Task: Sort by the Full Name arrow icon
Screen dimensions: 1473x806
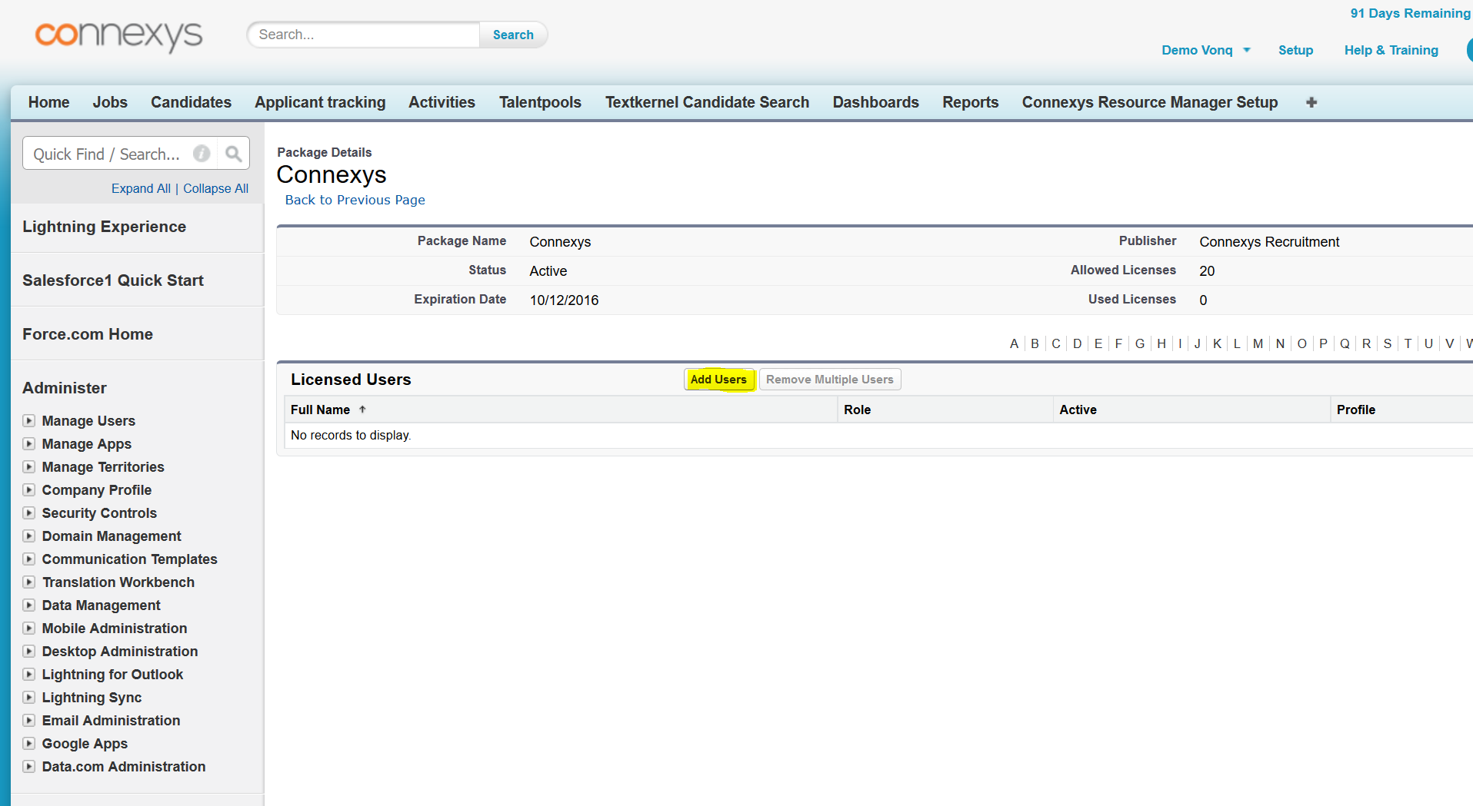Action: click(362, 410)
